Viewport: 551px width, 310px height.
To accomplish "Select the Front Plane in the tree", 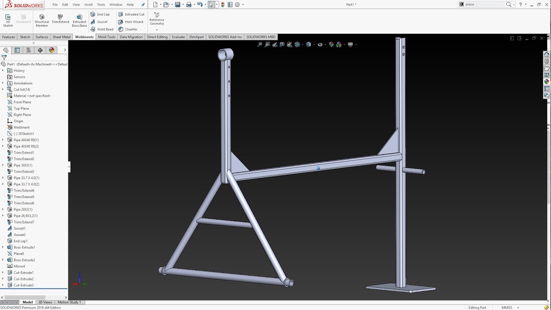I will tap(22, 102).
